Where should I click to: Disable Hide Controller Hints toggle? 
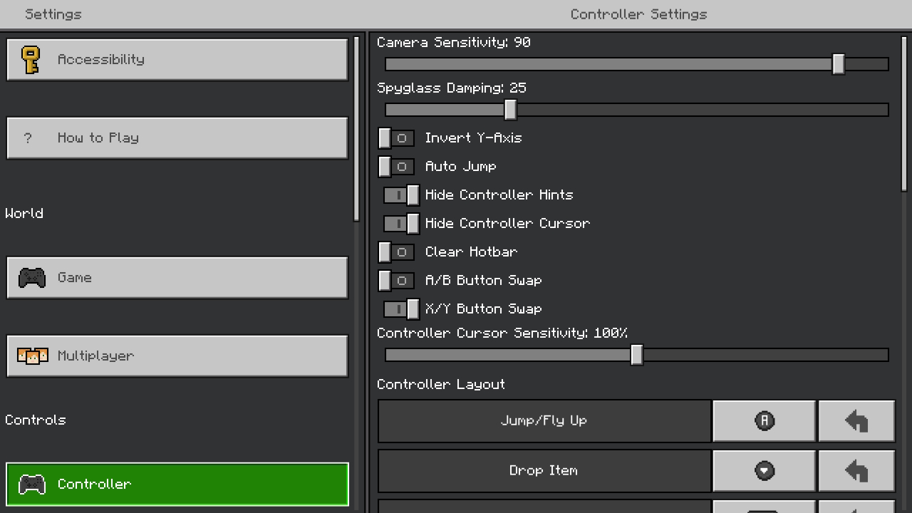point(401,195)
